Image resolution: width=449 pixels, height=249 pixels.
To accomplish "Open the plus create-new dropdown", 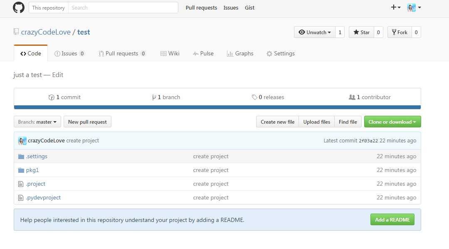I will point(395,7).
